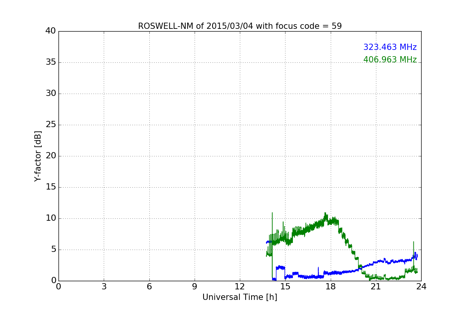Click the x-axis tick label 21

(x=376, y=287)
